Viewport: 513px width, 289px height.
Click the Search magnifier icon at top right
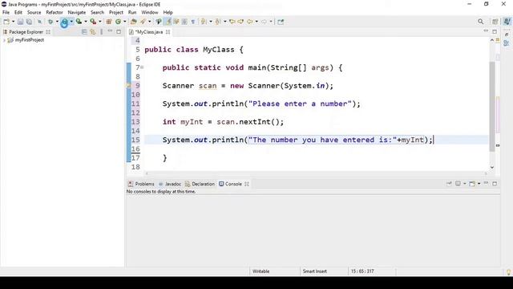point(481,22)
